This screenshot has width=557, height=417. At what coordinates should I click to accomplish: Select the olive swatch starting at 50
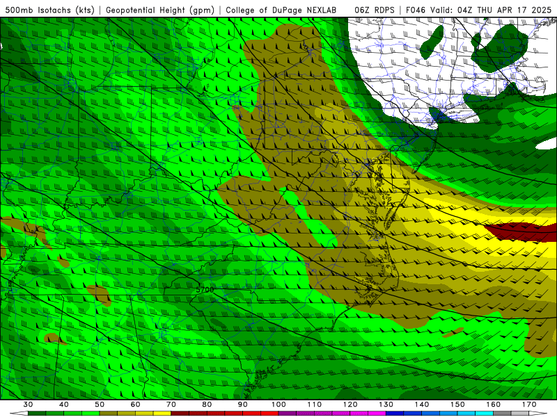pyautogui.click(x=109, y=414)
